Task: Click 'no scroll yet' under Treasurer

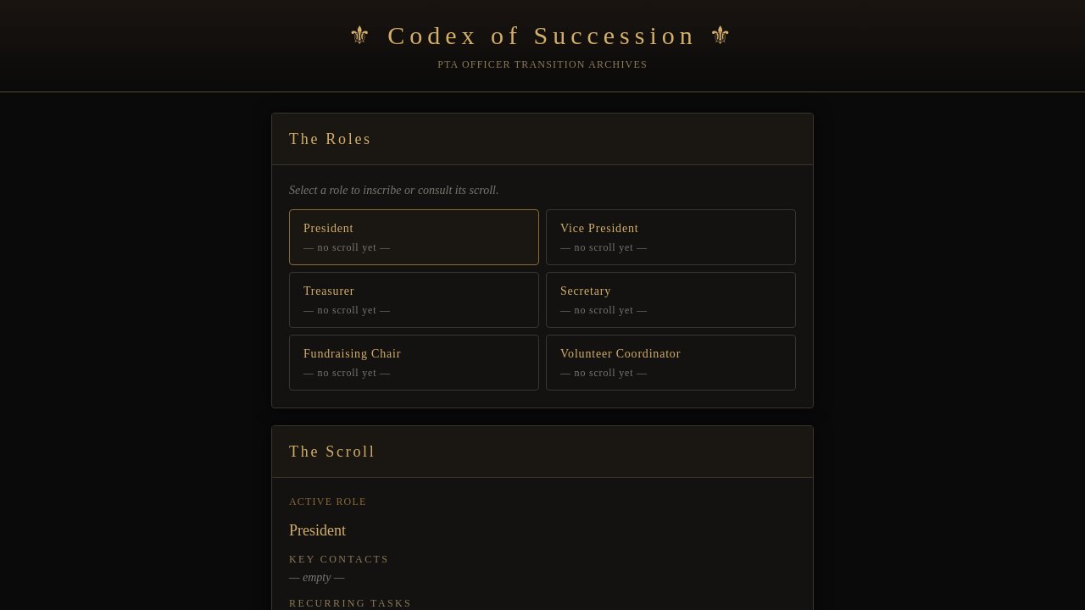Action: coord(347,310)
